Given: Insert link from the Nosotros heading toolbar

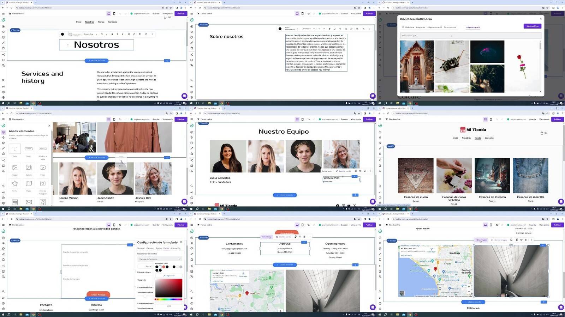Looking at the screenshot, I should pos(134,34).
